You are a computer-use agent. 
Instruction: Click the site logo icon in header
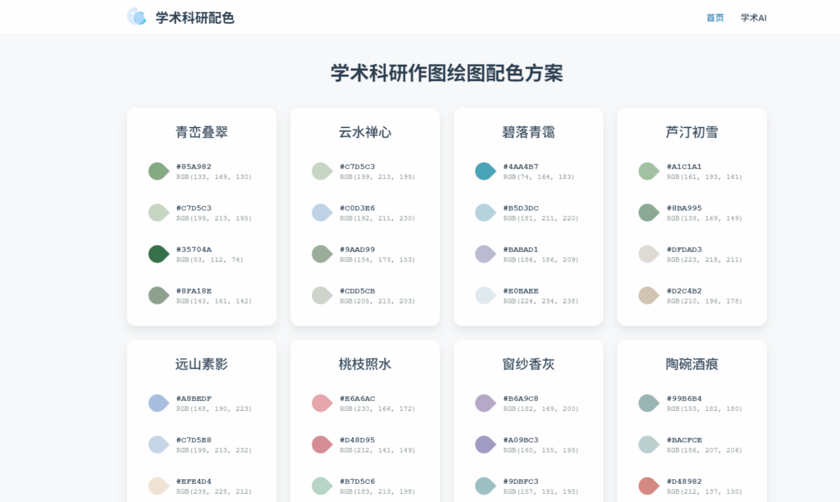(137, 16)
